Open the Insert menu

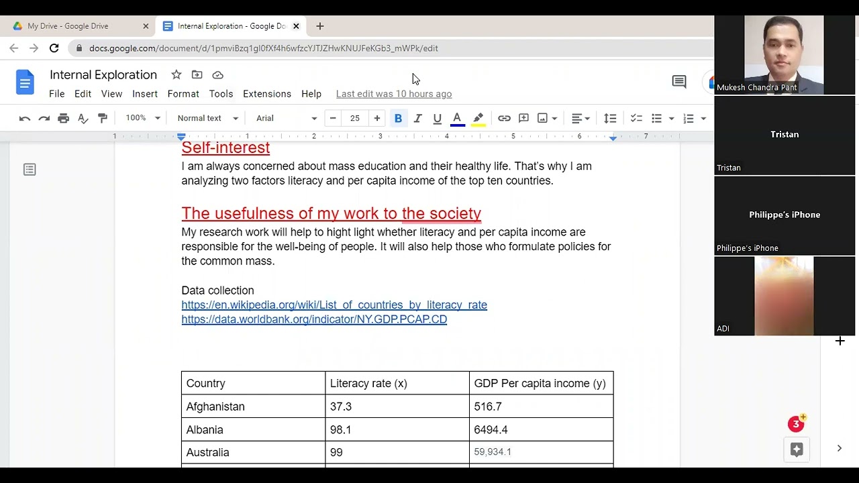[145, 94]
